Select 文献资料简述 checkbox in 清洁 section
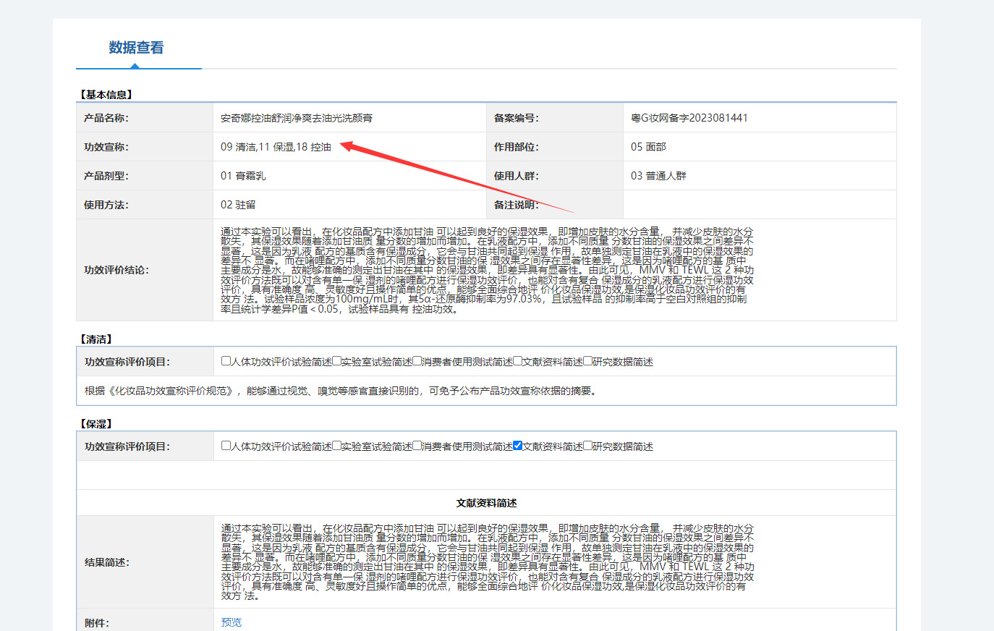994x631 pixels. 518,361
